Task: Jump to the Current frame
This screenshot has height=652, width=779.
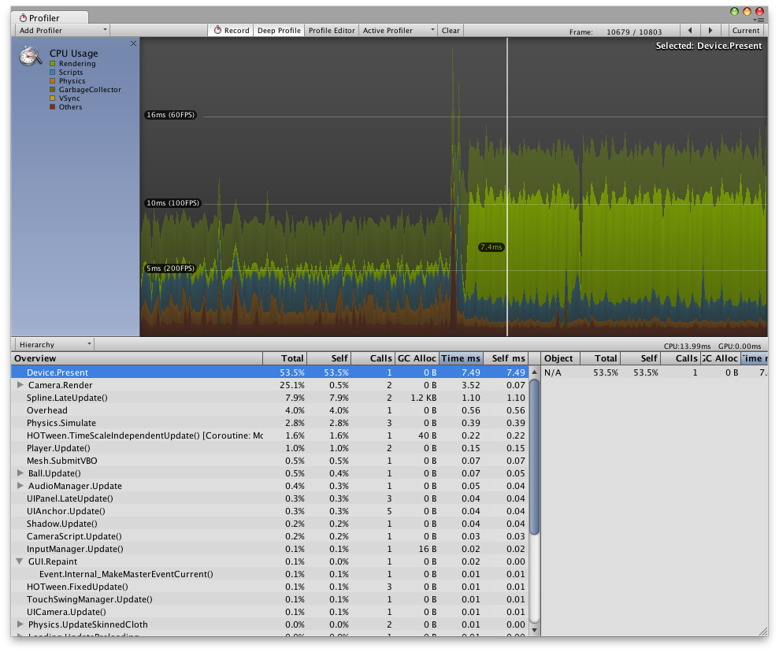Action: [x=745, y=31]
